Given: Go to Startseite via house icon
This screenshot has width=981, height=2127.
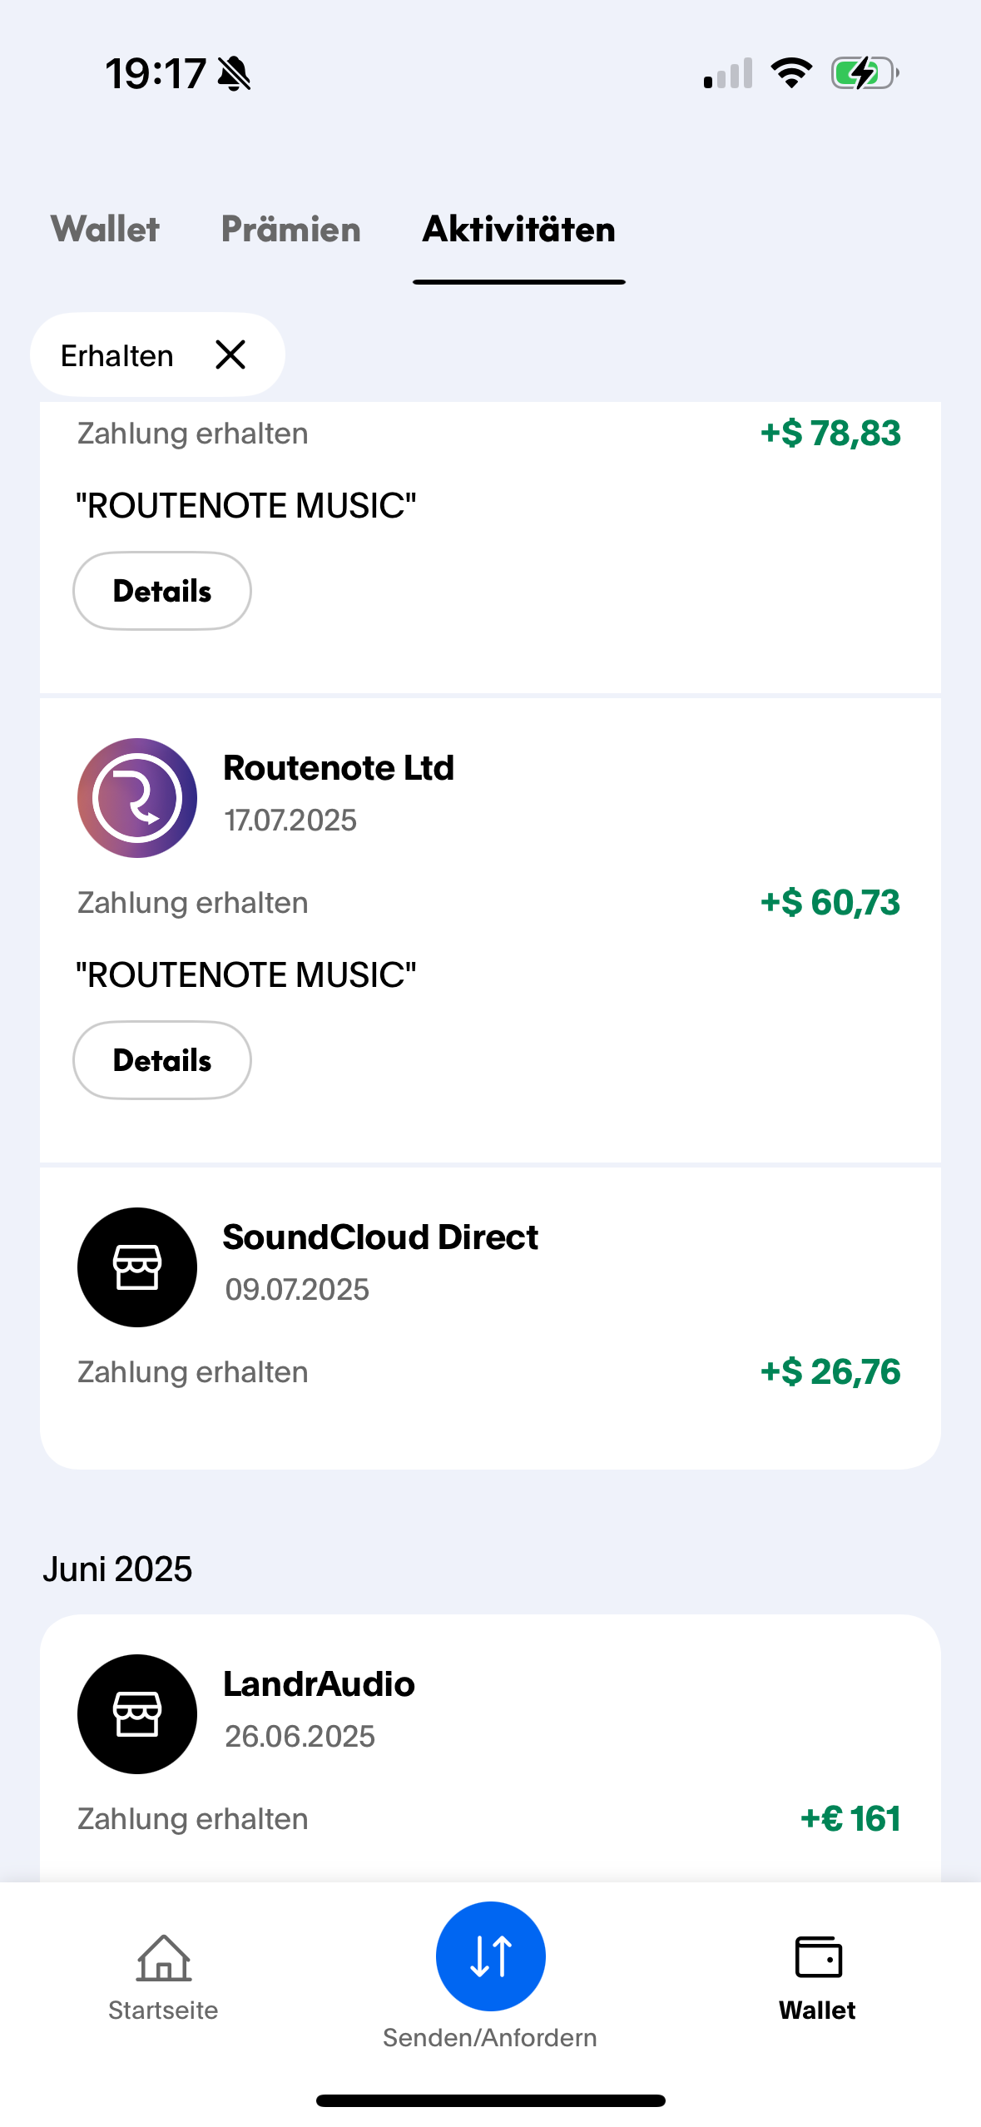Looking at the screenshot, I should (x=164, y=1957).
